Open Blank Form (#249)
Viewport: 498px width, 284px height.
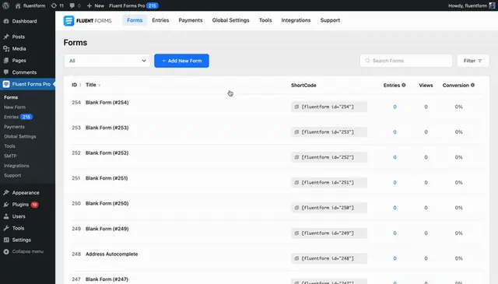(x=107, y=229)
